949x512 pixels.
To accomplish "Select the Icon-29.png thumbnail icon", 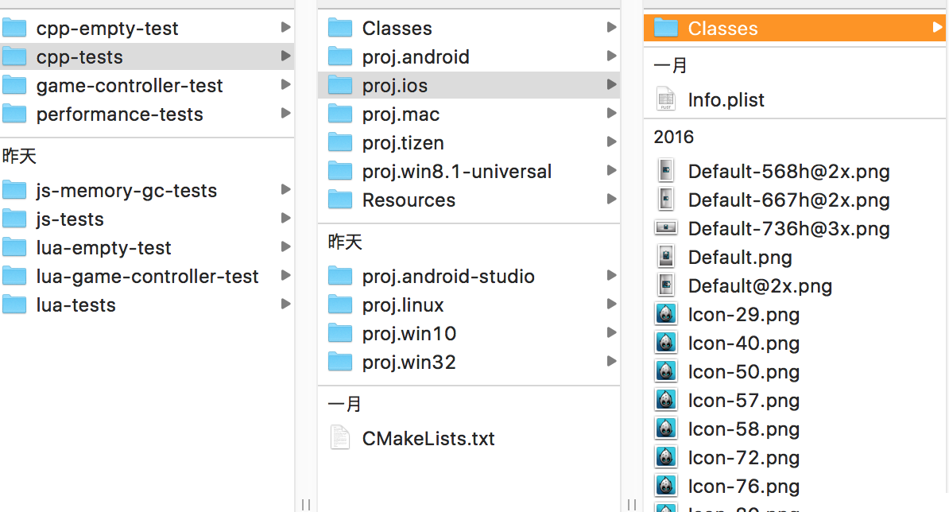I will pos(665,314).
